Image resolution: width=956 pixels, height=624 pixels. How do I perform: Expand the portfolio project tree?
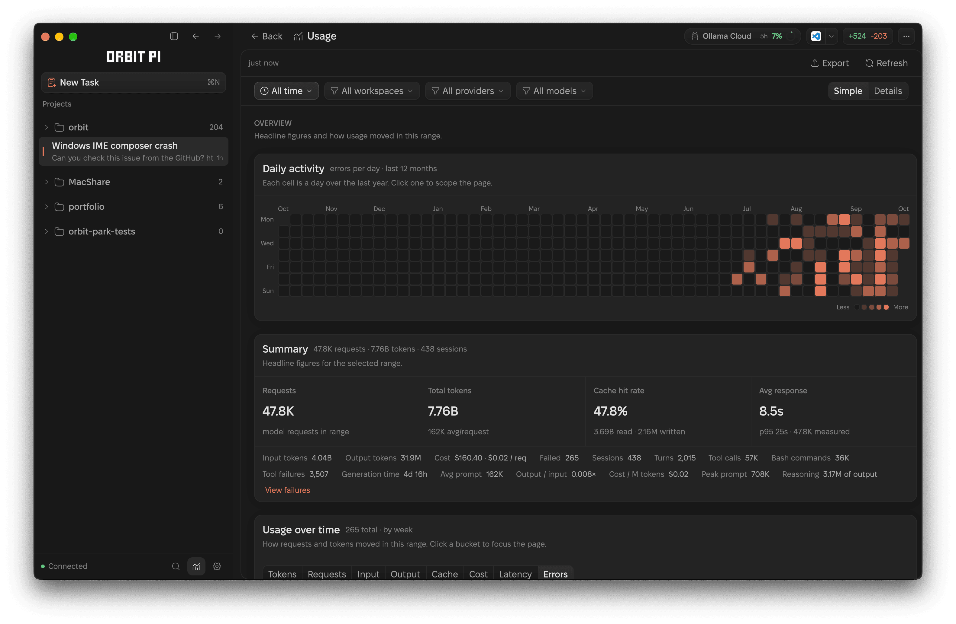(47, 206)
